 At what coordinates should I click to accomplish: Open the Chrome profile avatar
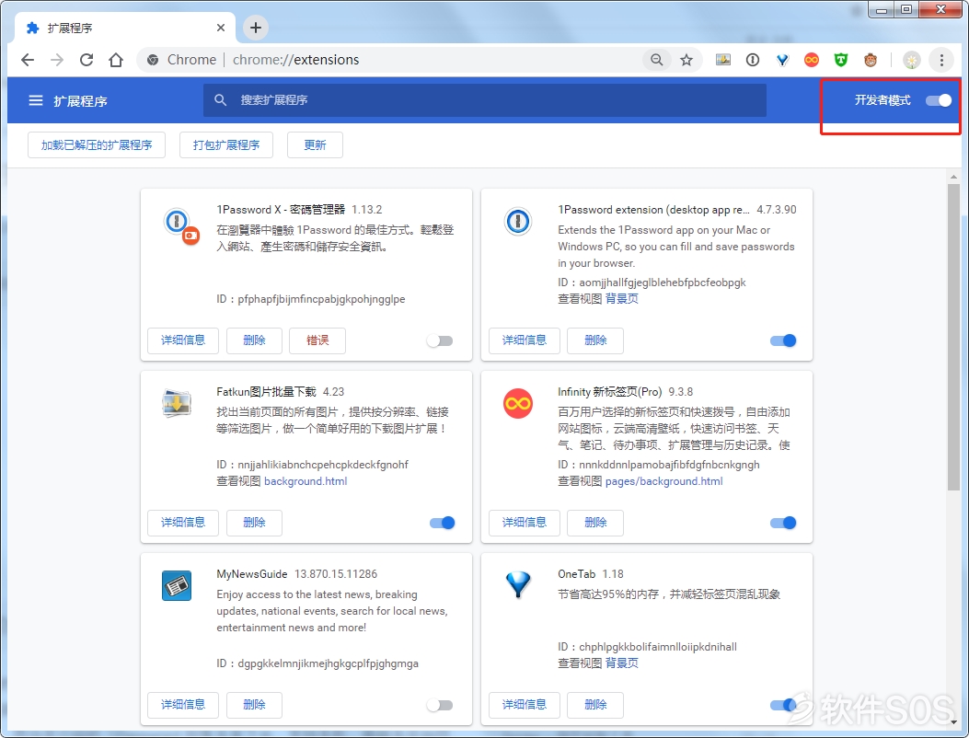(x=912, y=60)
